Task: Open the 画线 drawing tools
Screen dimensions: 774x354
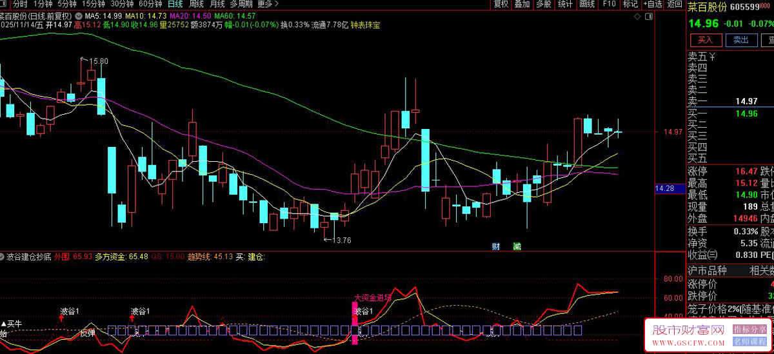Action: point(587,4)
